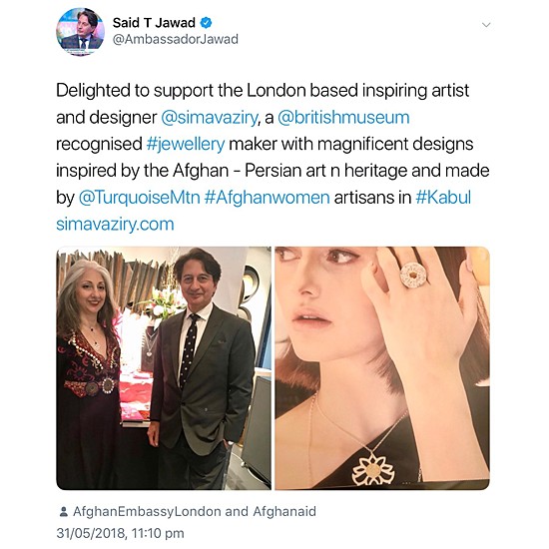Follow the #Afghanwomen hashtag
The width and height of the screenshot is (549, 549).
[267, 198]
